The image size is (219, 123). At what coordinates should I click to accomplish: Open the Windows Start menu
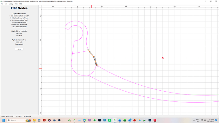click(3, 120)
